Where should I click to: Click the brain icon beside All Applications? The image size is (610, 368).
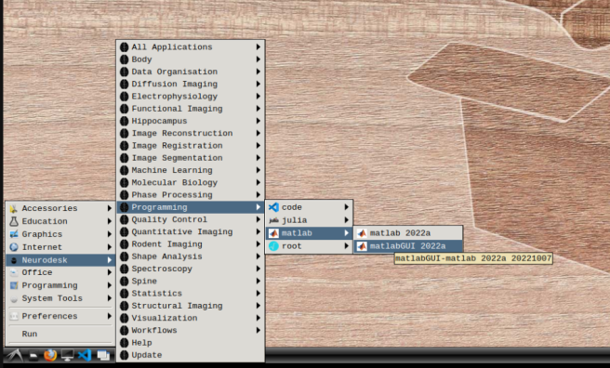[x=124, y=47]
